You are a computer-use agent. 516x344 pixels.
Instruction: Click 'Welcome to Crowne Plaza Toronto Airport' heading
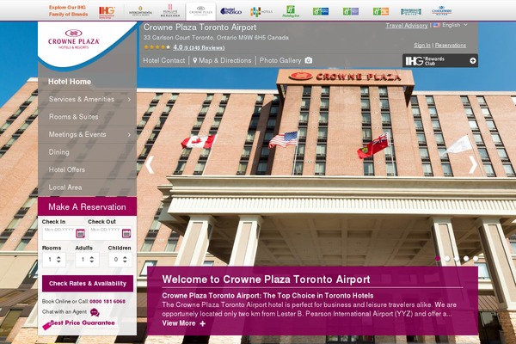pyautogui.click(x=266, y=279)
